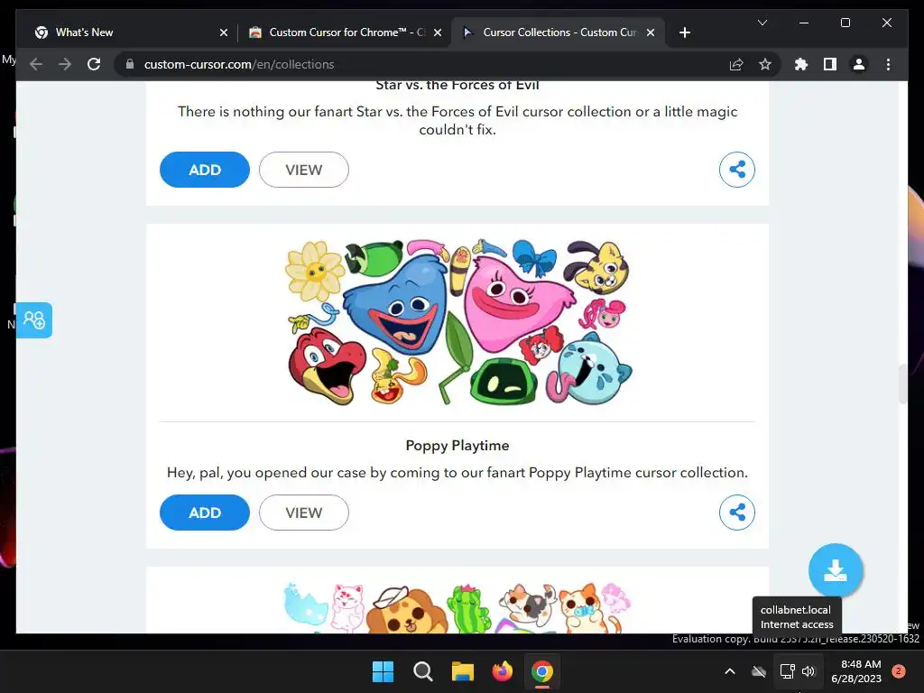Viewport: 924px width, 693px height.
Task: Click the page's vertical scrollbar thumb
Action: point(902,384)
